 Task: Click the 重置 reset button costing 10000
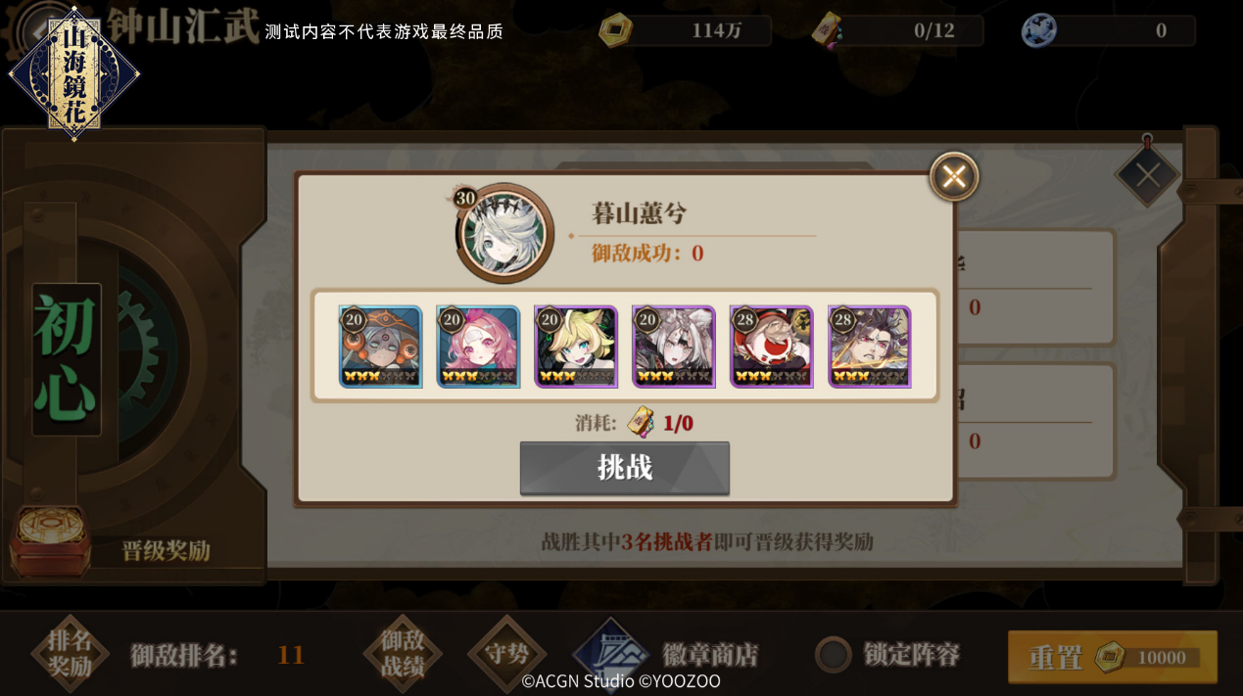(x=1113, y=657)
